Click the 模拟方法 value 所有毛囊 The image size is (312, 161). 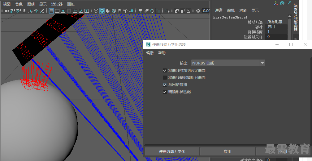click(x=275, y=22)
